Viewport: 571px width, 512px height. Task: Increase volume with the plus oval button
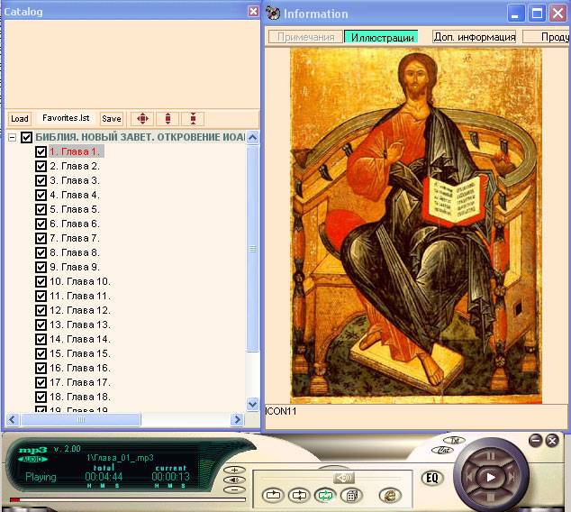click(x=234, y=471)
